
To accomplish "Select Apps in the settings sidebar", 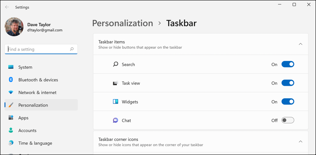I will [41, 118].
